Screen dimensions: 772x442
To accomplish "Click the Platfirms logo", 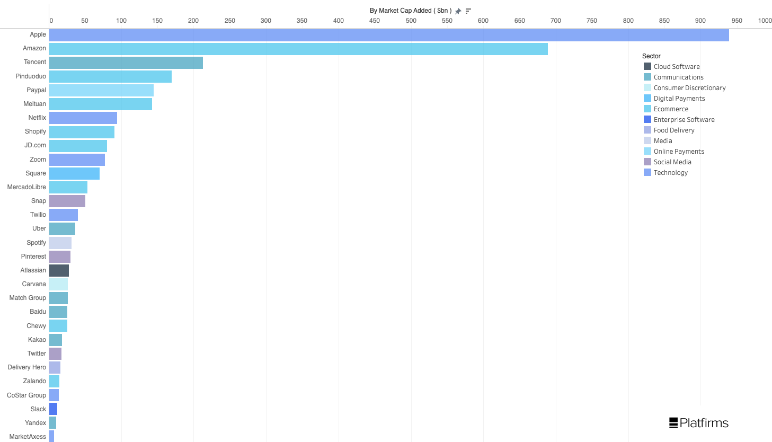I will point(699,423).
